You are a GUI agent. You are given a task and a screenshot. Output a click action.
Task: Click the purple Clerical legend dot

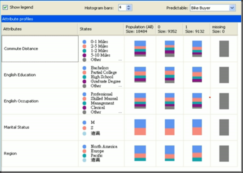(84, 108)
